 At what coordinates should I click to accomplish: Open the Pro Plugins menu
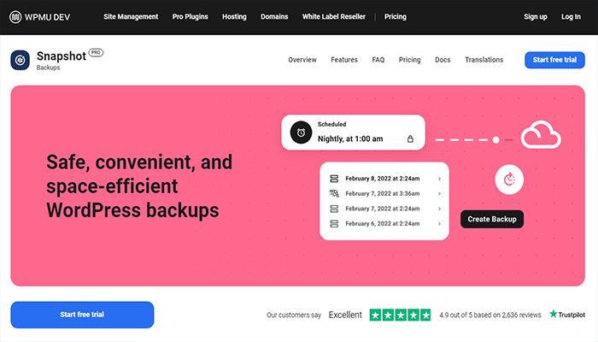195,16
